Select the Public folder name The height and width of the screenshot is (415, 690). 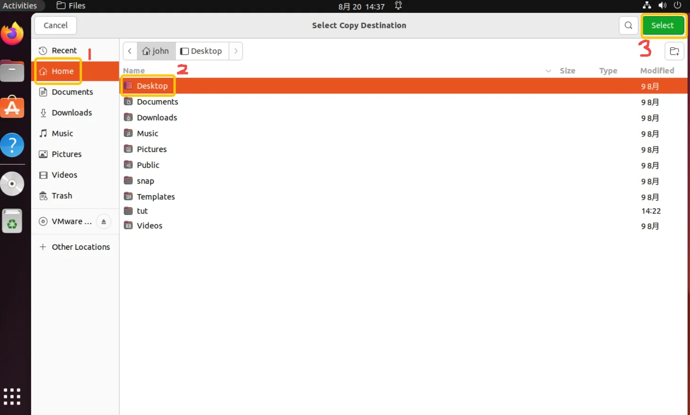click(148, 165)
